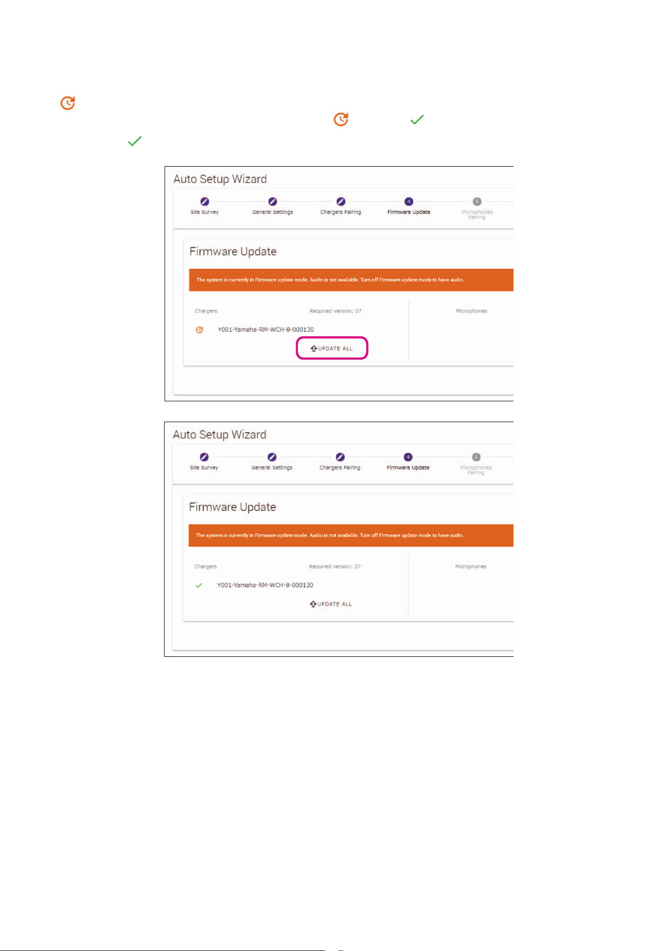
Task: Click green checkmark icon beside charger in lower wizard
Action: (x=199, y=585)
